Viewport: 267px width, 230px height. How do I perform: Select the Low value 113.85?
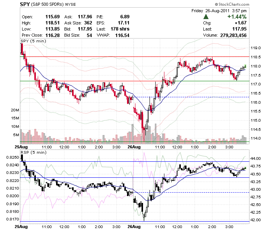click(x=53, y=29)
